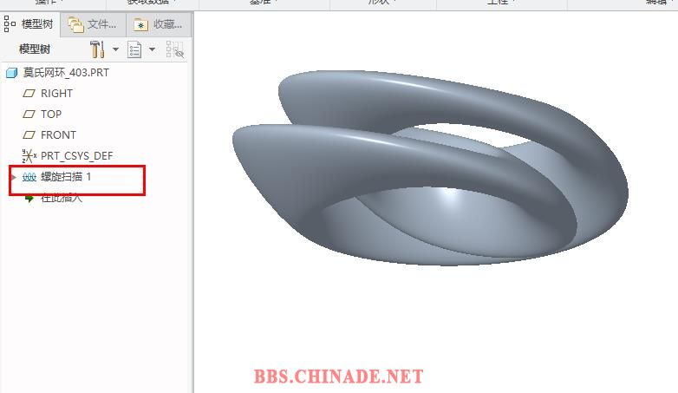Open the dropdown arrow beside the settings icon
The width and height of the screenshot is (678, 393).
tap(115, 49)
